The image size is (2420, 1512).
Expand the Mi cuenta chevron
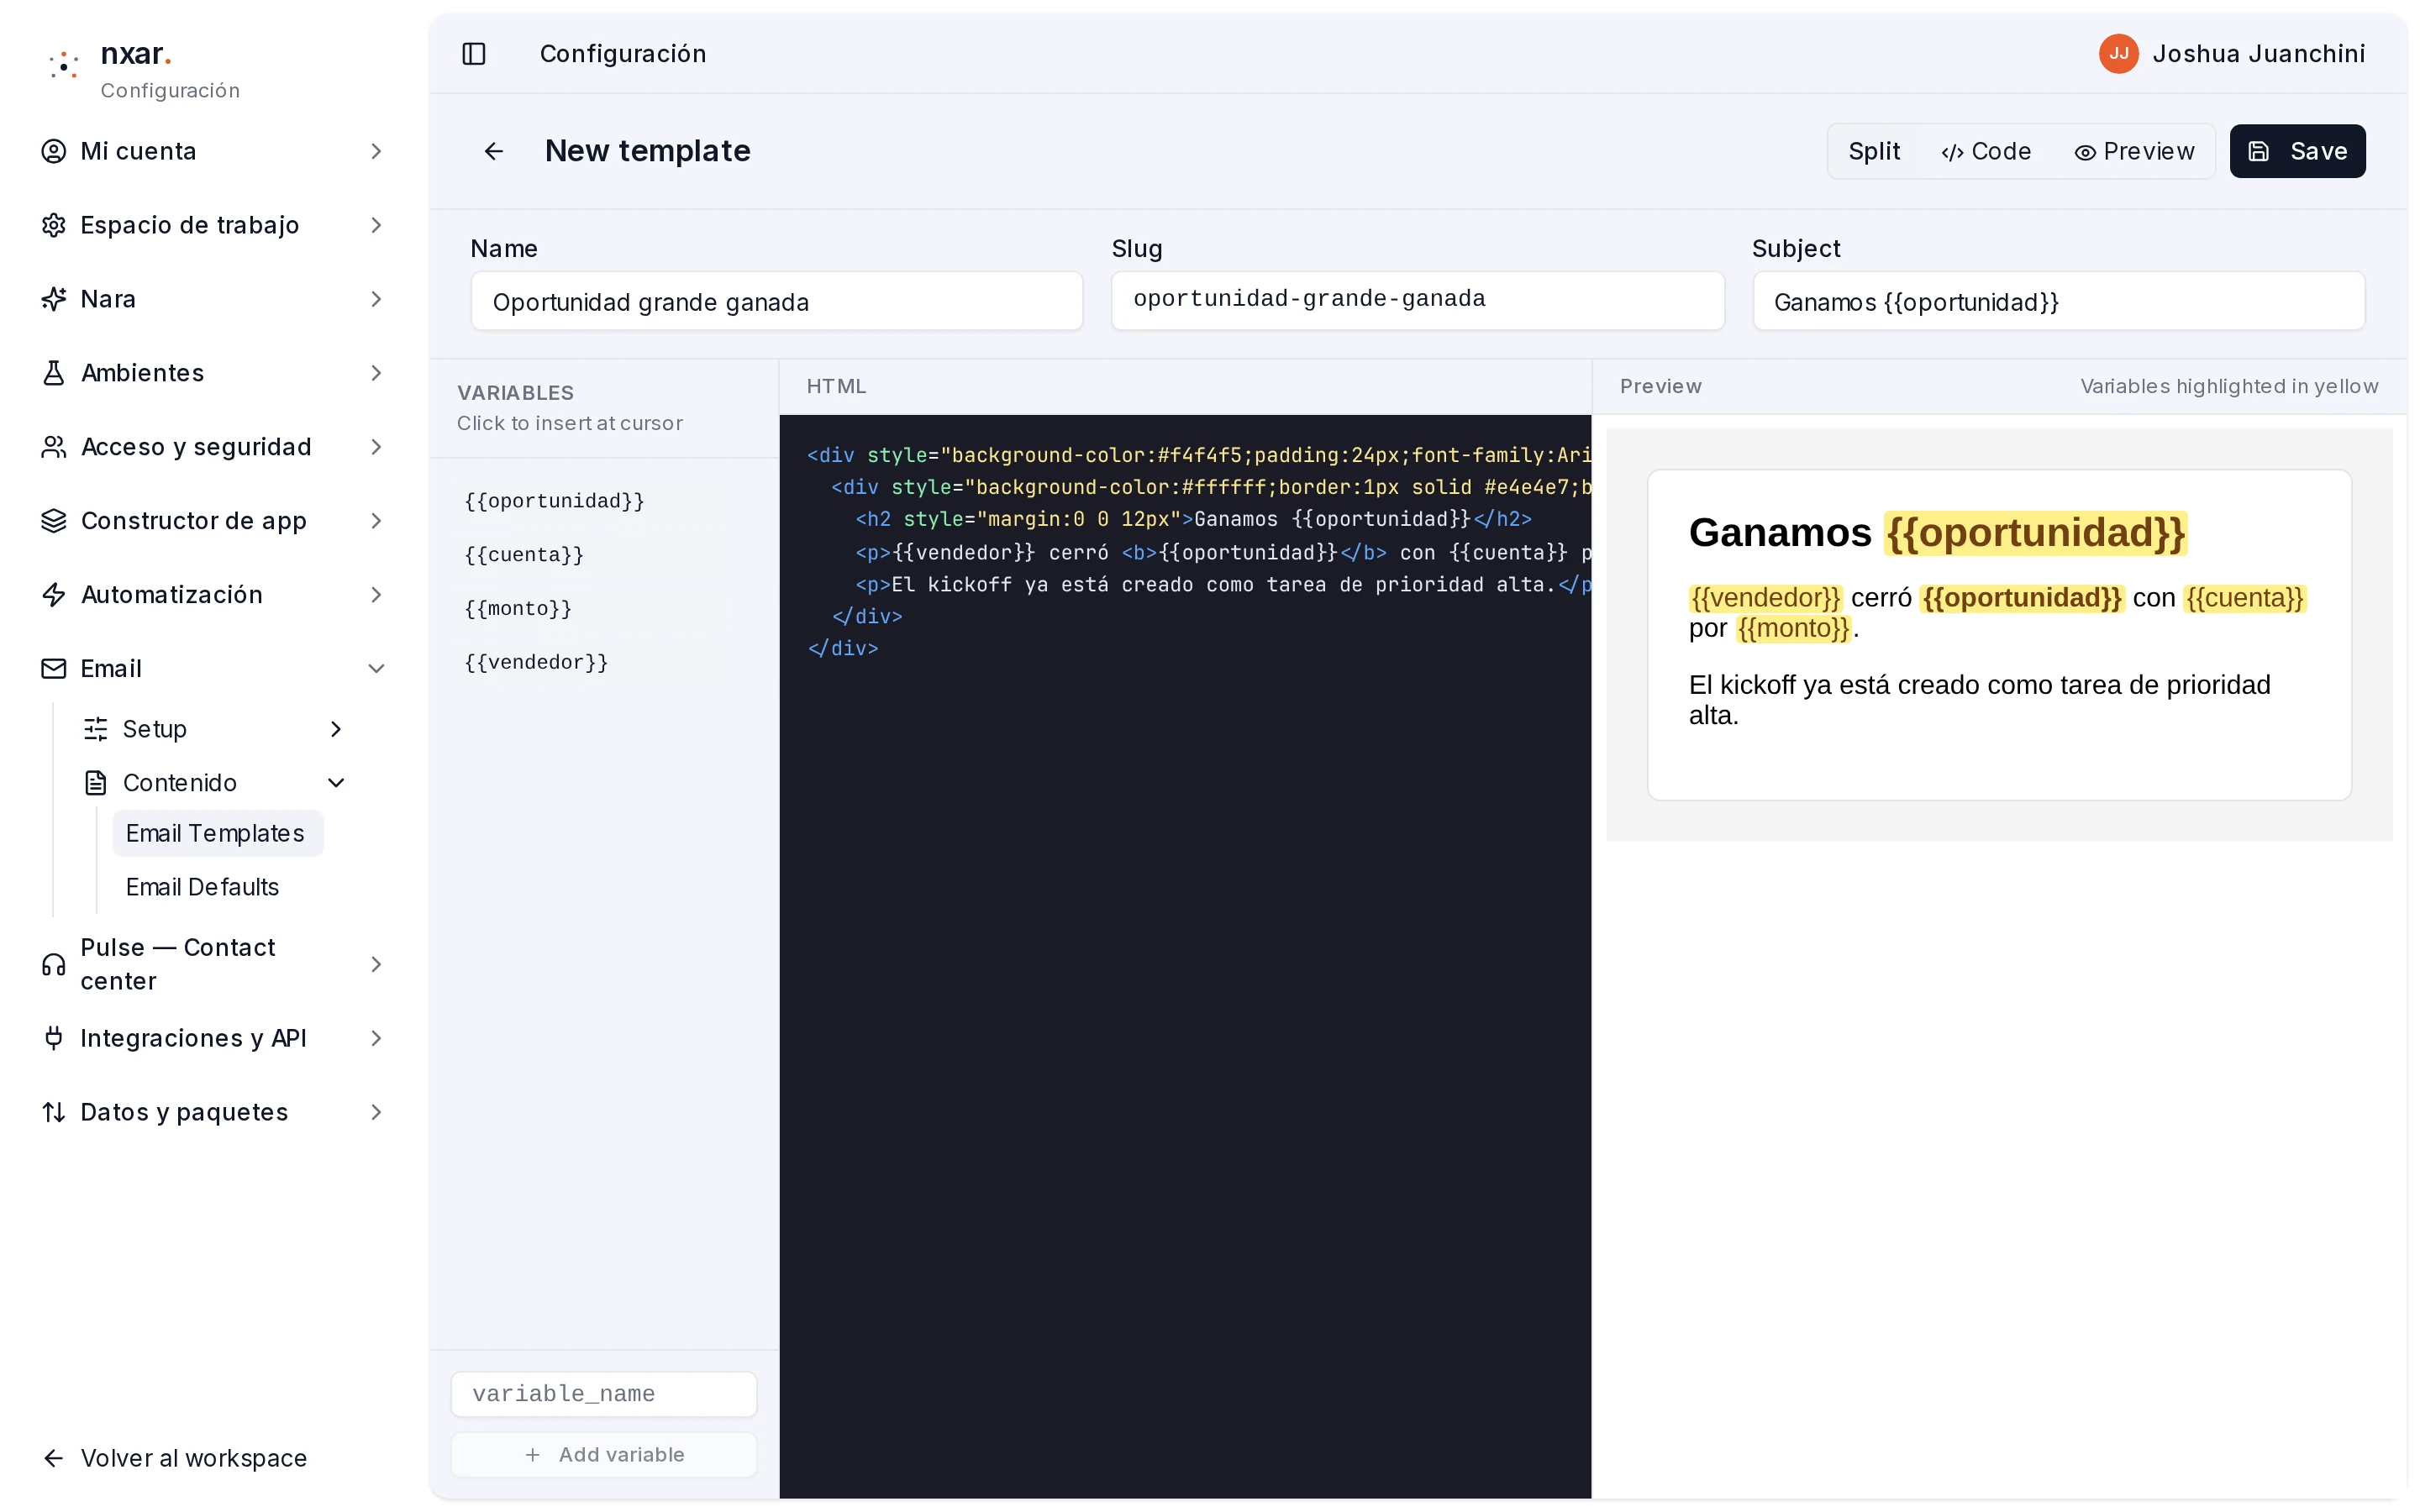376,151
